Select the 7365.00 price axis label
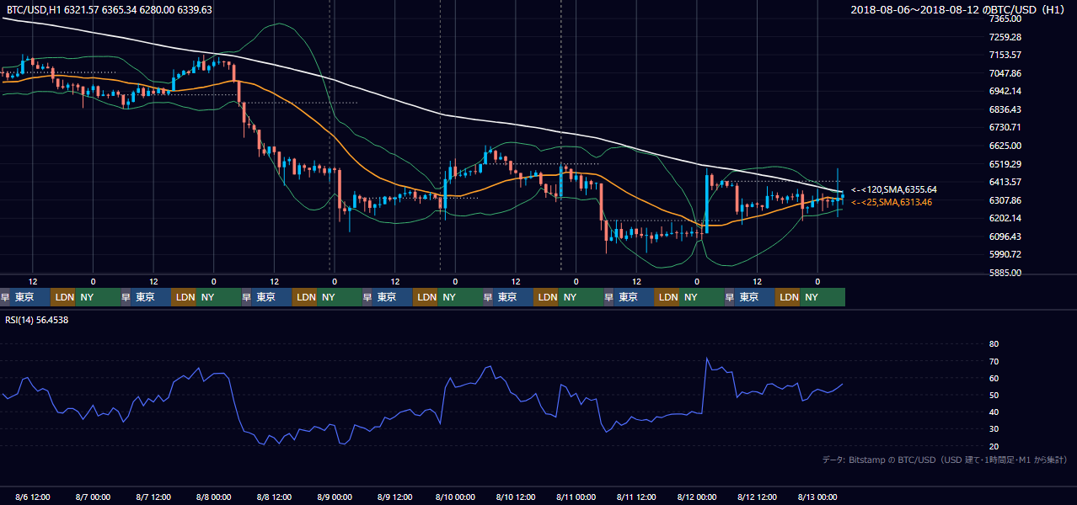This screenshot has height=505, width=1077. [1005, 19]
